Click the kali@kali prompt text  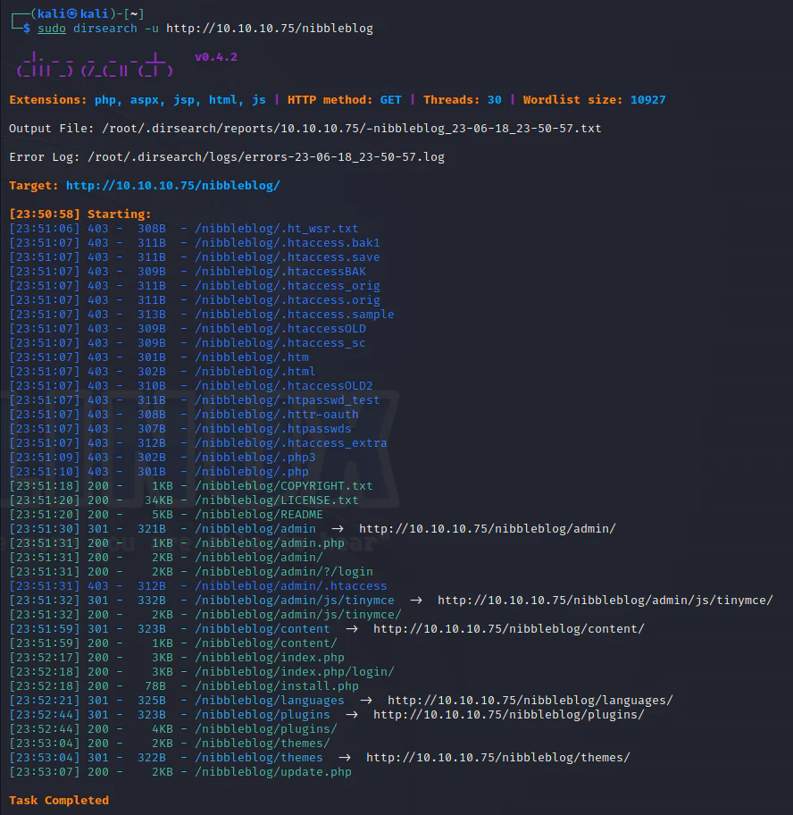point(72,14)
